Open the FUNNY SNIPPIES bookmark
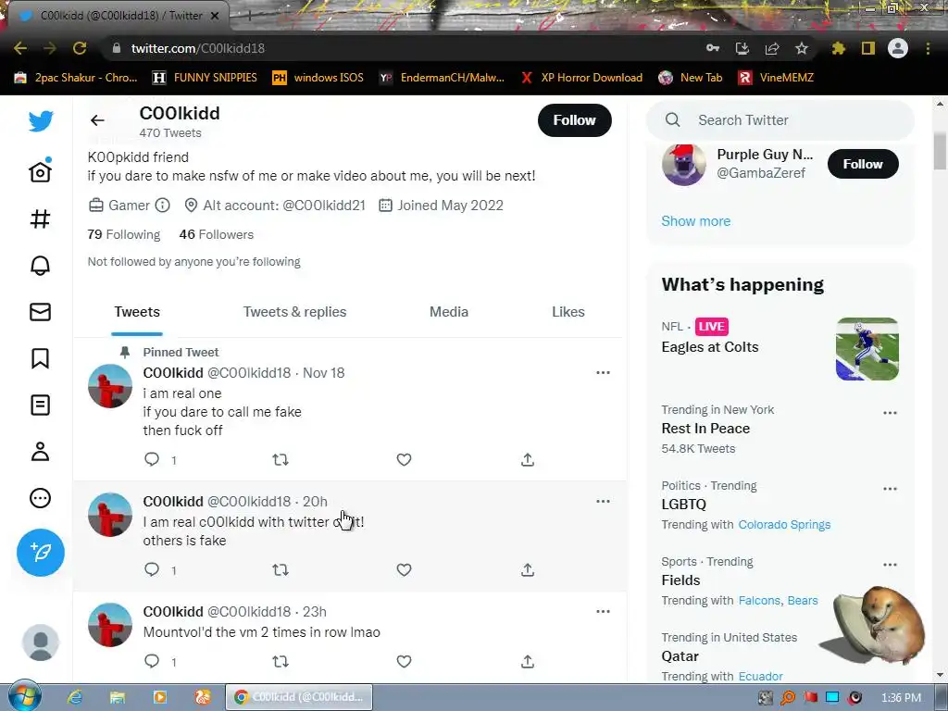 coord(205,78)
